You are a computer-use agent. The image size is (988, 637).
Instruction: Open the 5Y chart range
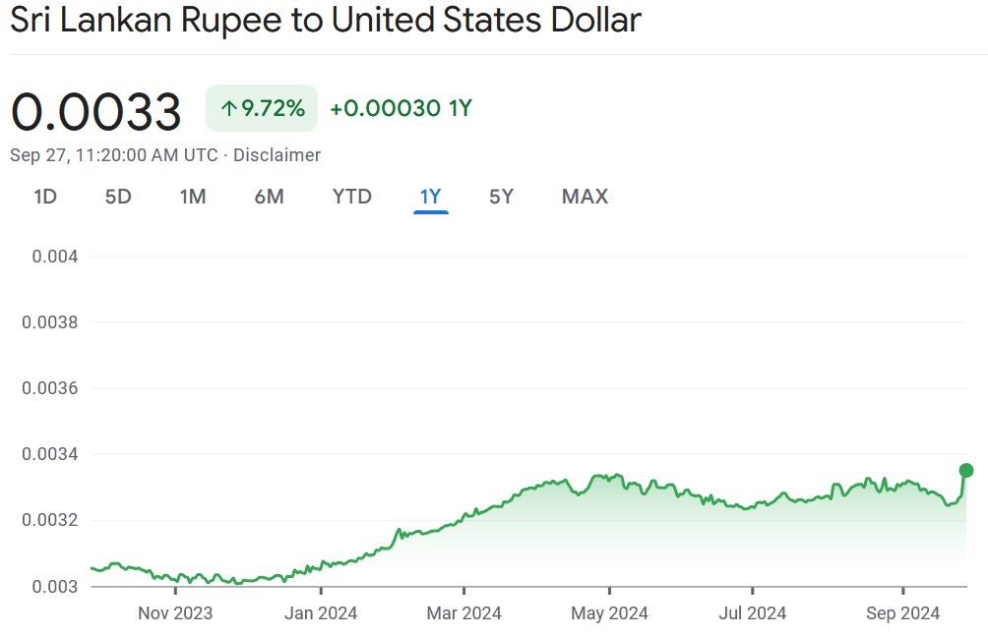[501, 197]
